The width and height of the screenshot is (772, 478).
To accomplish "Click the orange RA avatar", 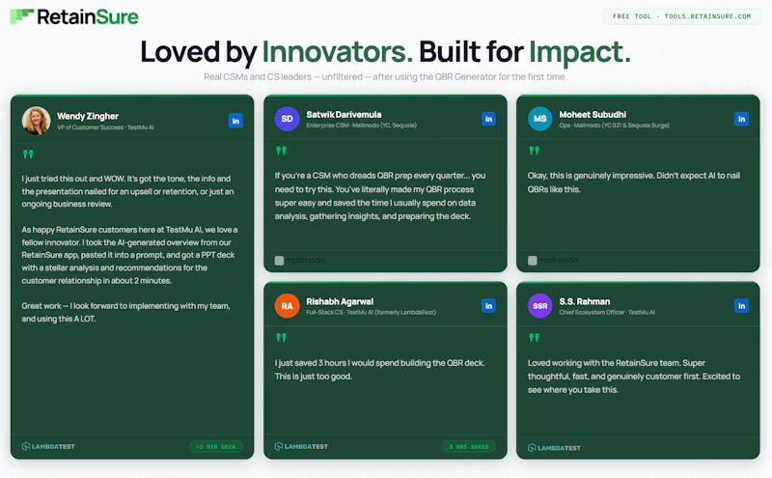I will coord(287,306).
